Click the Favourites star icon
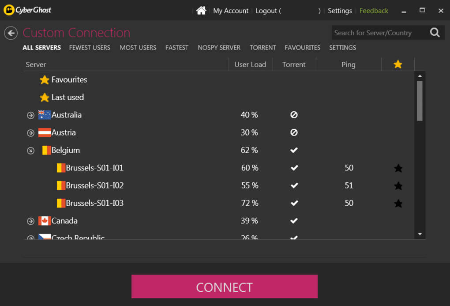The width and height of the screenshot is (450, 306). point(45,80)
